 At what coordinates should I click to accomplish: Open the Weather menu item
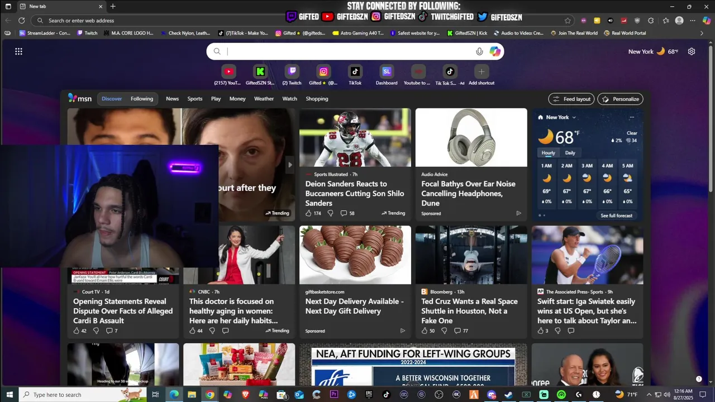264,99
